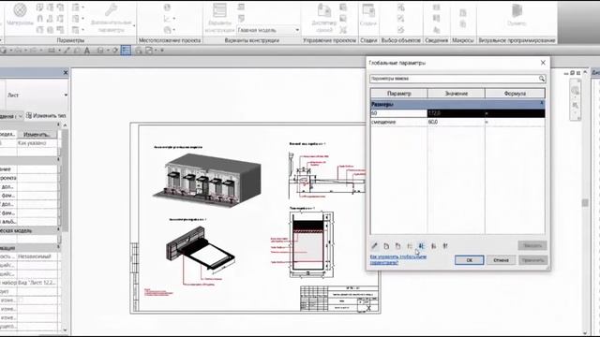Click the Параметр column header

(x=398, y=94)
